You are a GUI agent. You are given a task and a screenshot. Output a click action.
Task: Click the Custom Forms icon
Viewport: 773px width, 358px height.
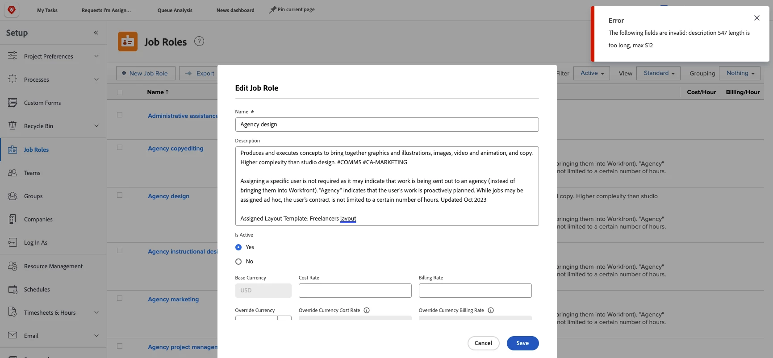13,103
